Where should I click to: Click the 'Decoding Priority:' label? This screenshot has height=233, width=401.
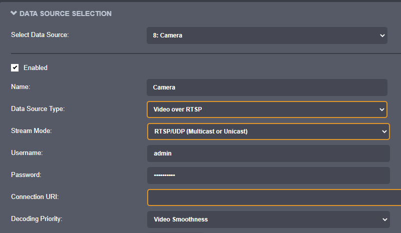point(37,219)
